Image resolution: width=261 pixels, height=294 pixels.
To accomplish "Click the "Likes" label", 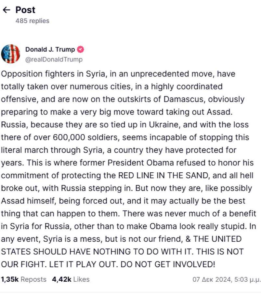I will (x=81, y=279).
